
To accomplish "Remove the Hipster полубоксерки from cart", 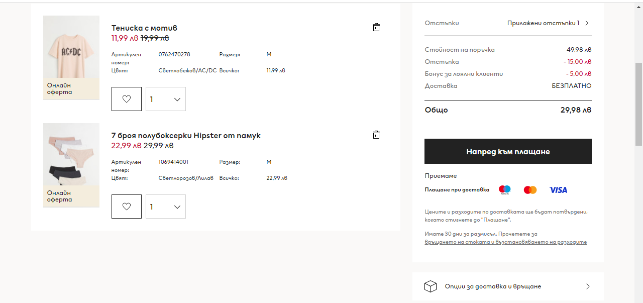I will click(376, 135).
